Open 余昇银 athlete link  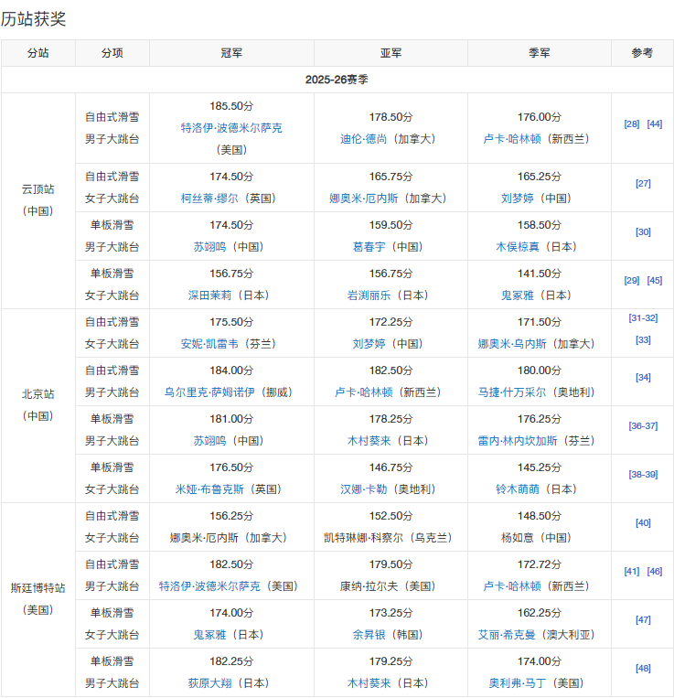[x=369, y=635]
